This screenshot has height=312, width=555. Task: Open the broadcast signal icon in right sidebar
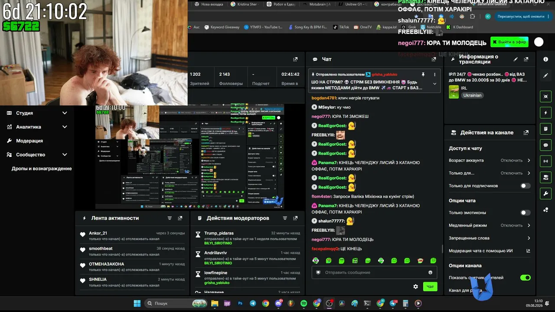[x=545, y=161]
